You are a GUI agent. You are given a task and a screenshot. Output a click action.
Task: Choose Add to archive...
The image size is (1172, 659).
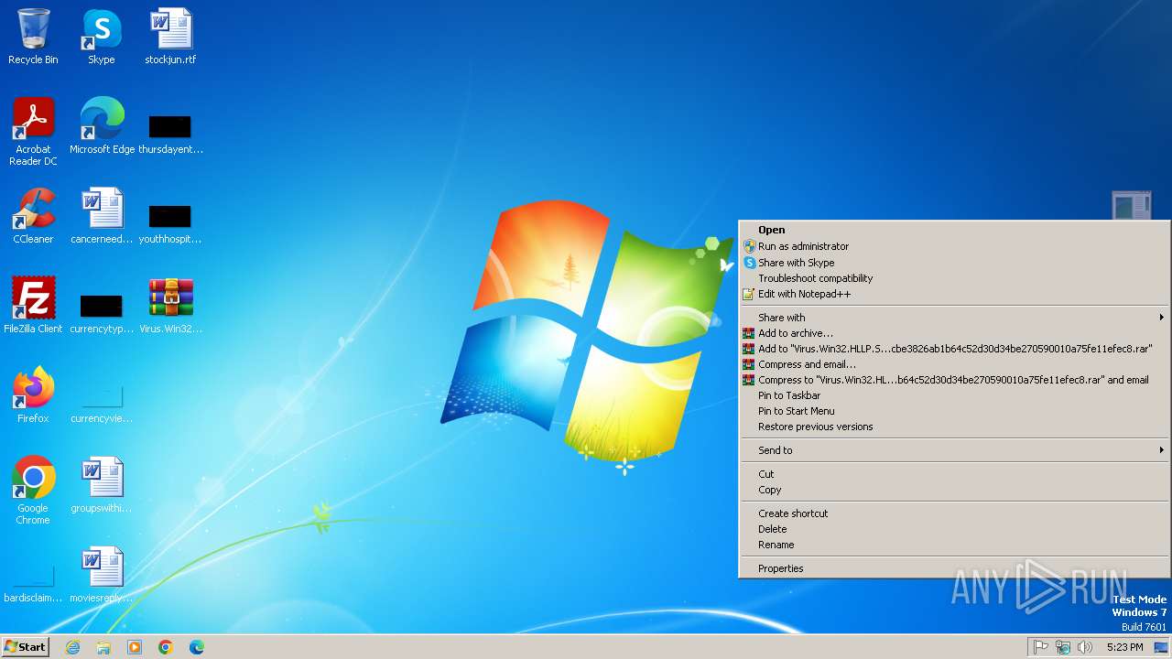click(954, 333)
